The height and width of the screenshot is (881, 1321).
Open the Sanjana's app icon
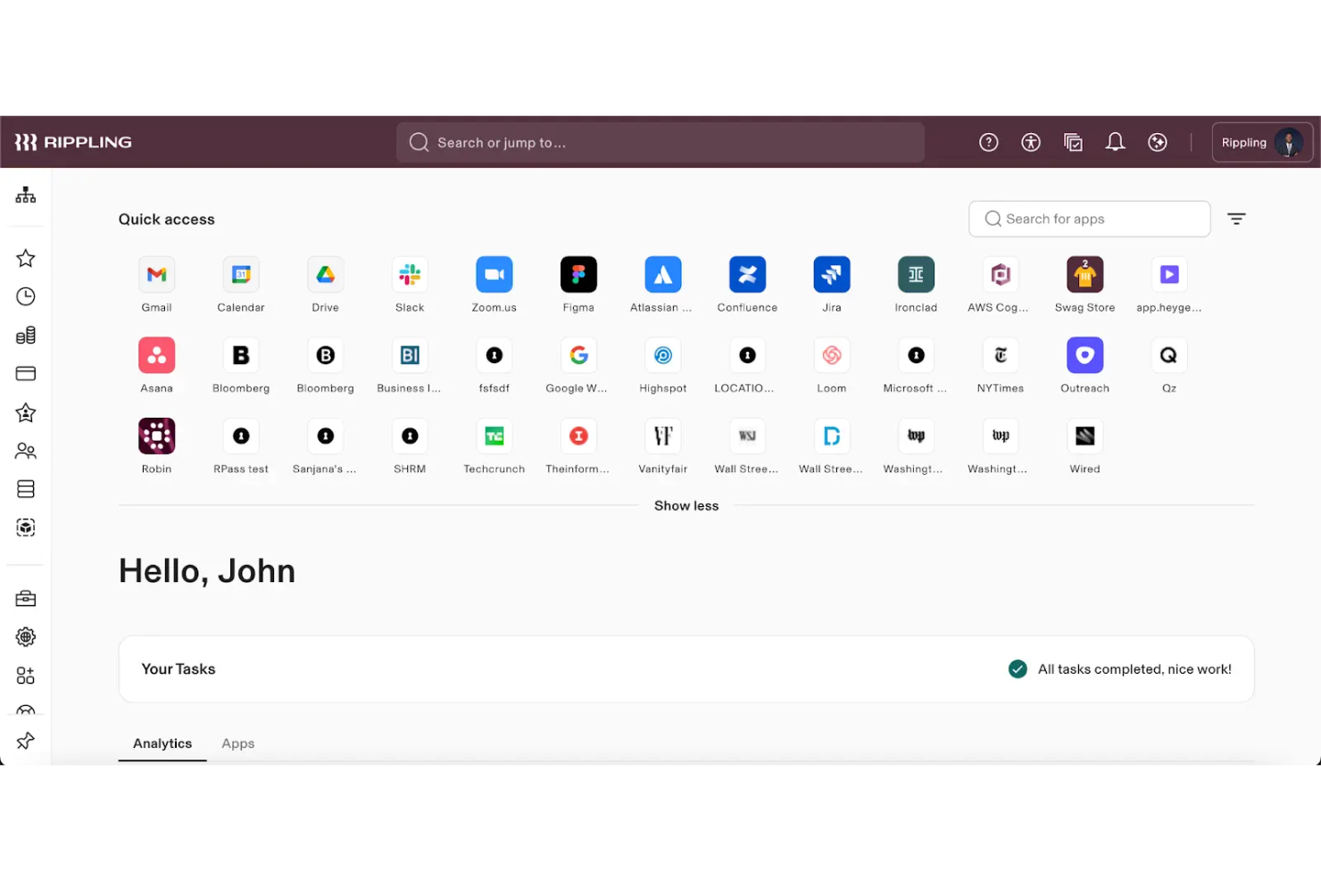[x=326, y=436]
